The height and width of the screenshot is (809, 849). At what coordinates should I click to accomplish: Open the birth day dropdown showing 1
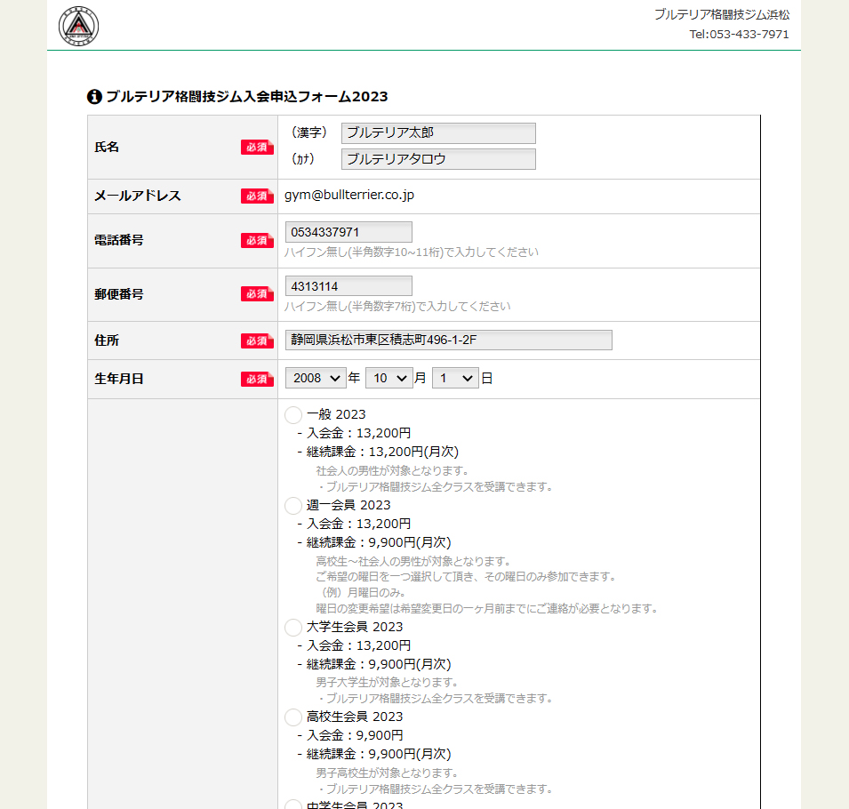click(455, 378)
